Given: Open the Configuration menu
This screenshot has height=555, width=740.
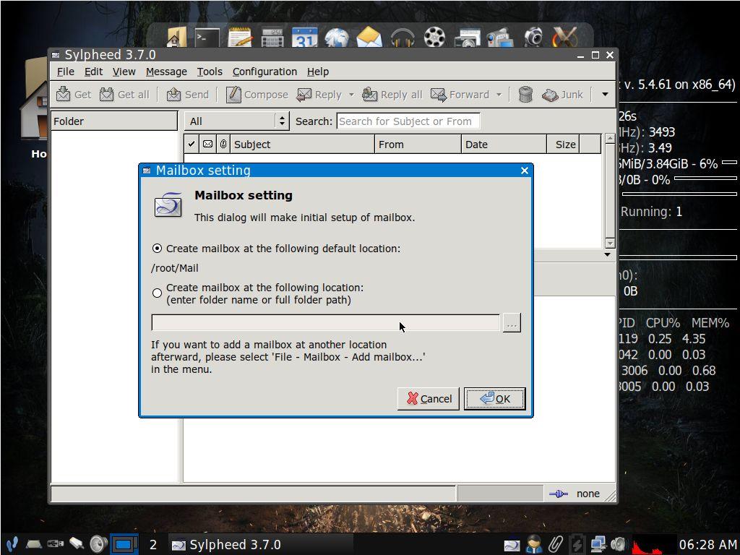Looking at the screenshot, I should tap(264, 72).
